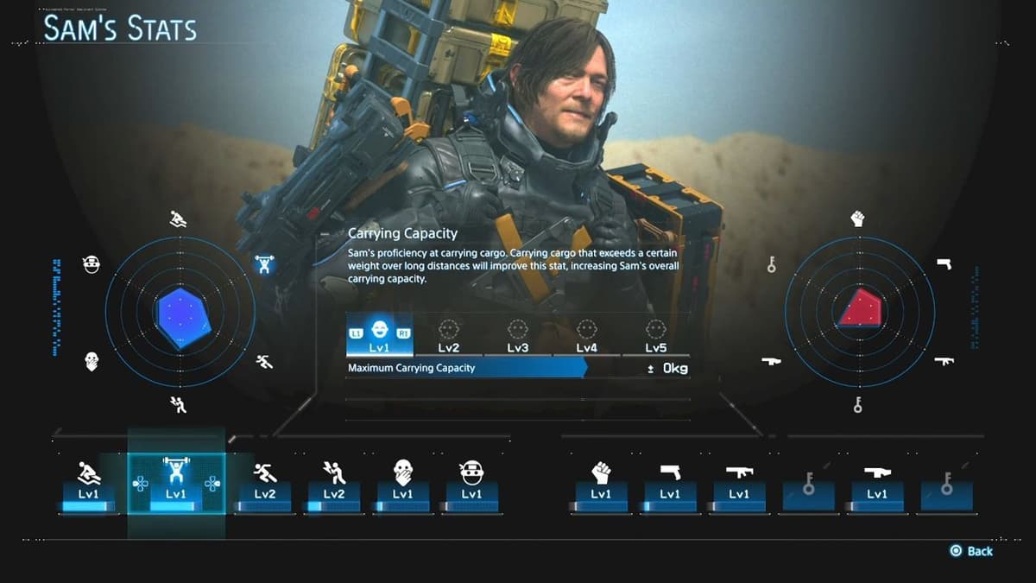Click the Maximum Carrying Capacity bar
The width and height of the screenshot is (1036, 583).
[x=466, y=368]
